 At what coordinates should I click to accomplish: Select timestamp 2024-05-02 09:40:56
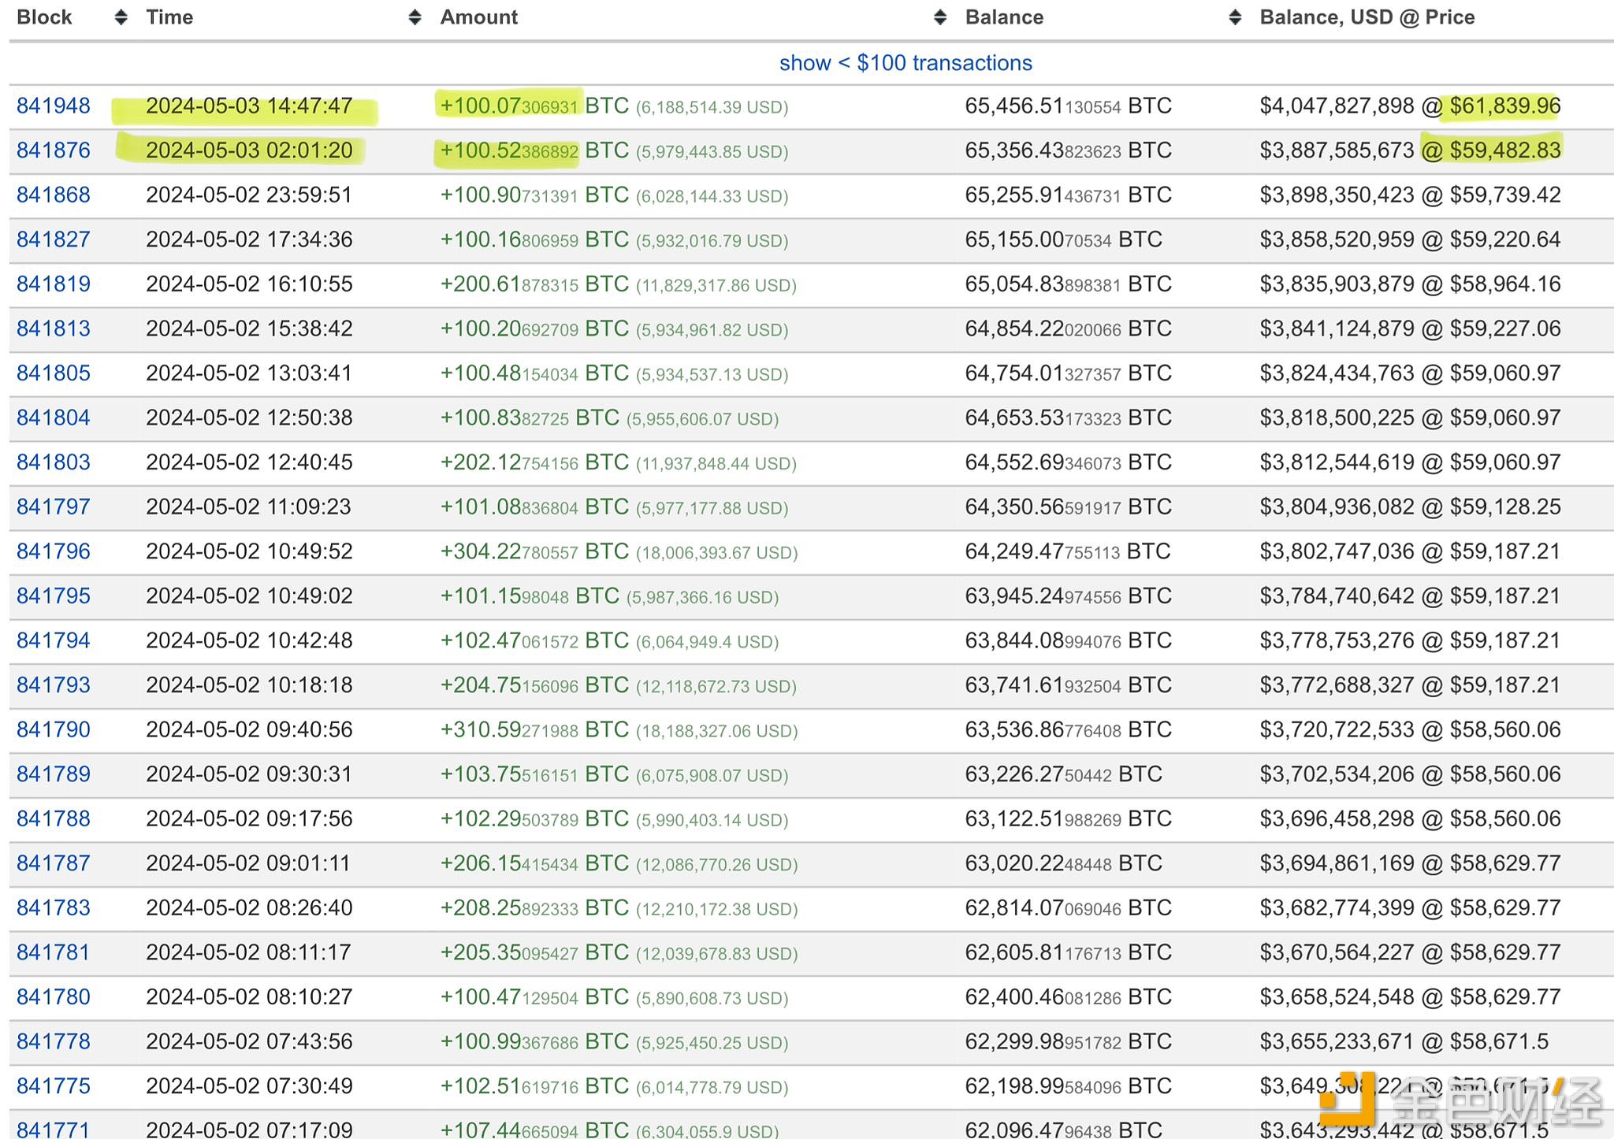pyautogui.click(x=249, y=729)
